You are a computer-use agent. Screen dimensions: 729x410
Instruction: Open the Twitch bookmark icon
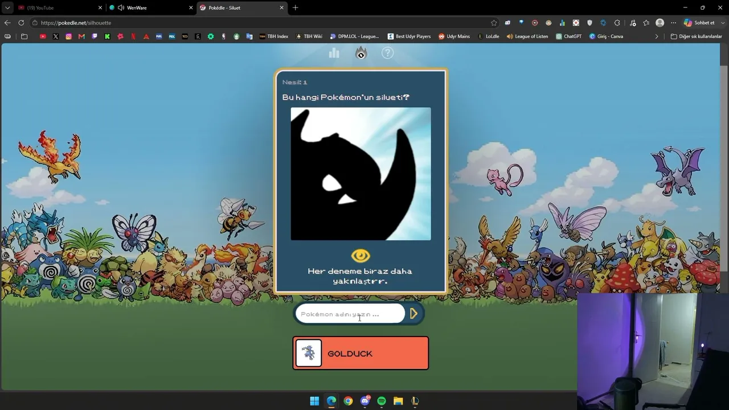[x=95, y=36]
